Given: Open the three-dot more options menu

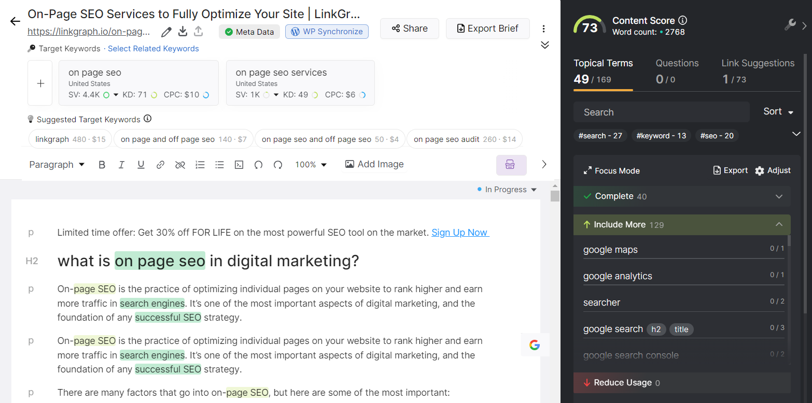Looking at the screenshot, I should click(x=543, y=28).
